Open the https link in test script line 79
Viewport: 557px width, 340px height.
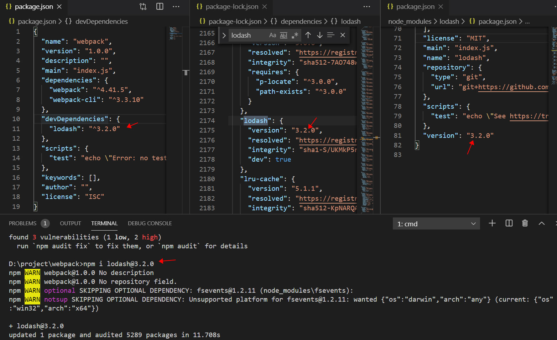click(529, 116)
